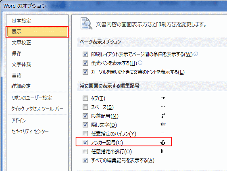Enable the タブ(T) checkbox
The height and width of the screenshot is (171, 227).
tap(85, 98)
